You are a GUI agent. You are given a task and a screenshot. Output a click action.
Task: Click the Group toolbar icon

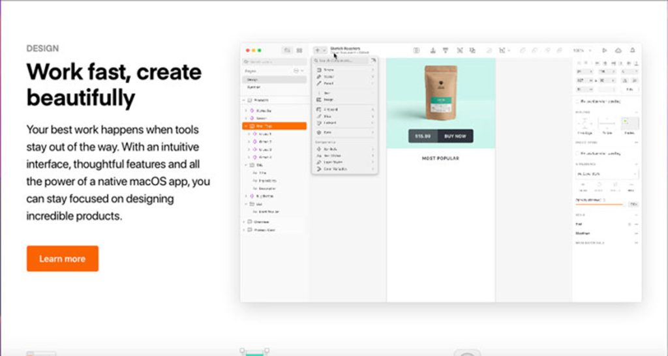(460, 50)
